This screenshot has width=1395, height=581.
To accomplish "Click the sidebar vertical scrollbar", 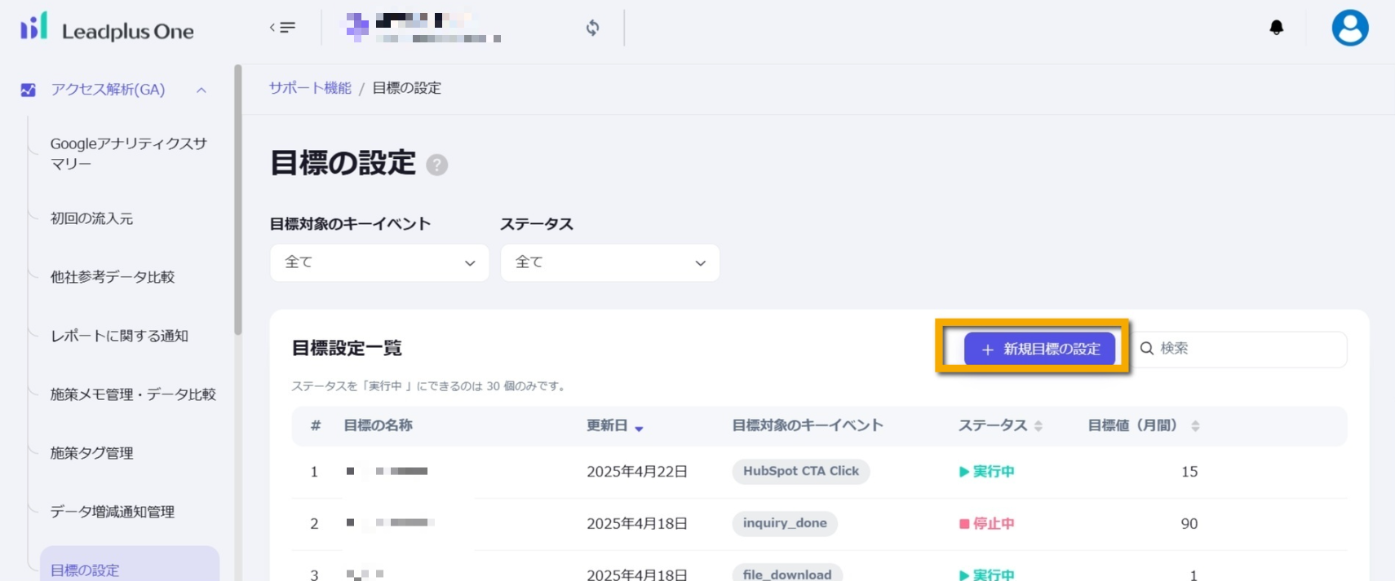I will 237,200.
